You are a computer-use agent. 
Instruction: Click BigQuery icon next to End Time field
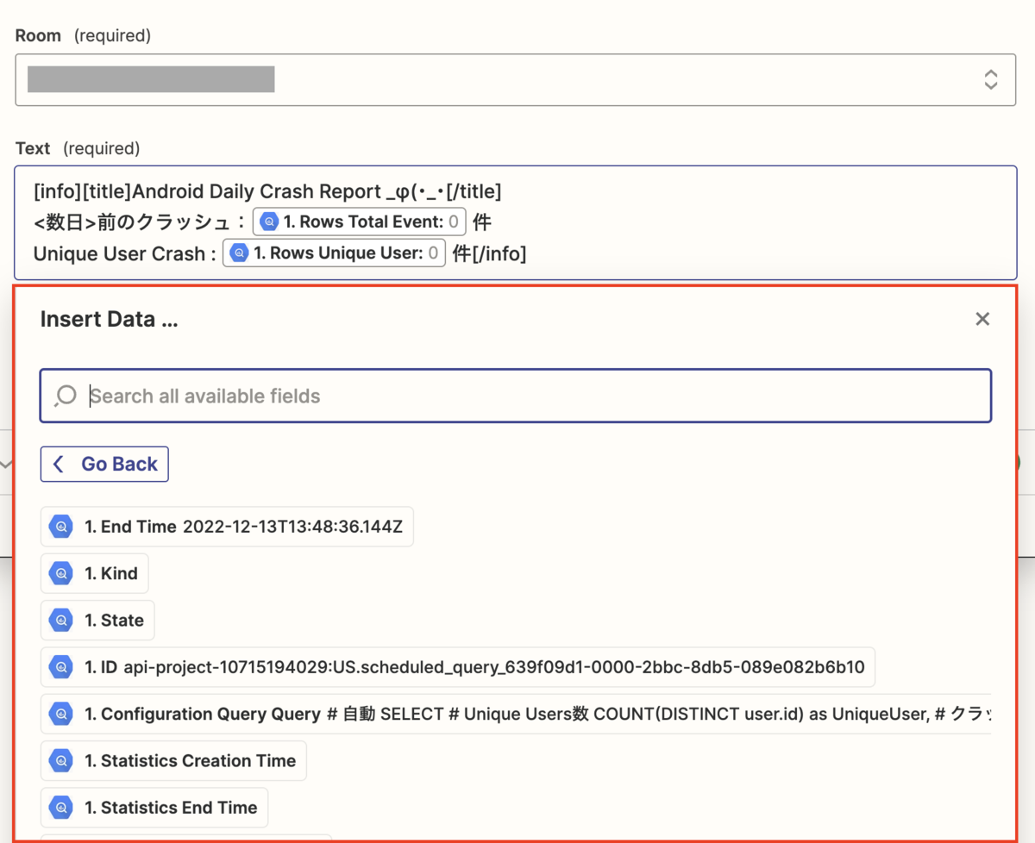(61, 527)
